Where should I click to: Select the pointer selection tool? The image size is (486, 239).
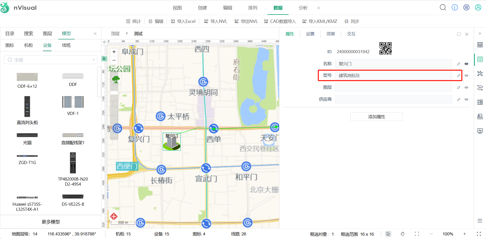pyautogui.click(x=388, y=234)
